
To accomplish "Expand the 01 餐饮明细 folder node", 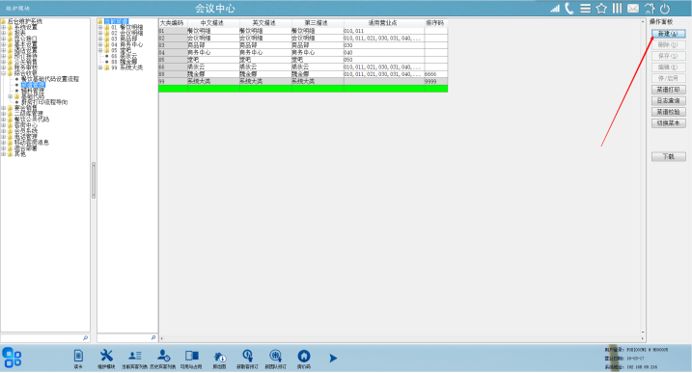I will 100,27.
